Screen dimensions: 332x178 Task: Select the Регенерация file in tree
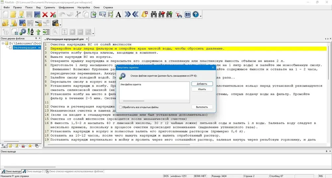27,47
